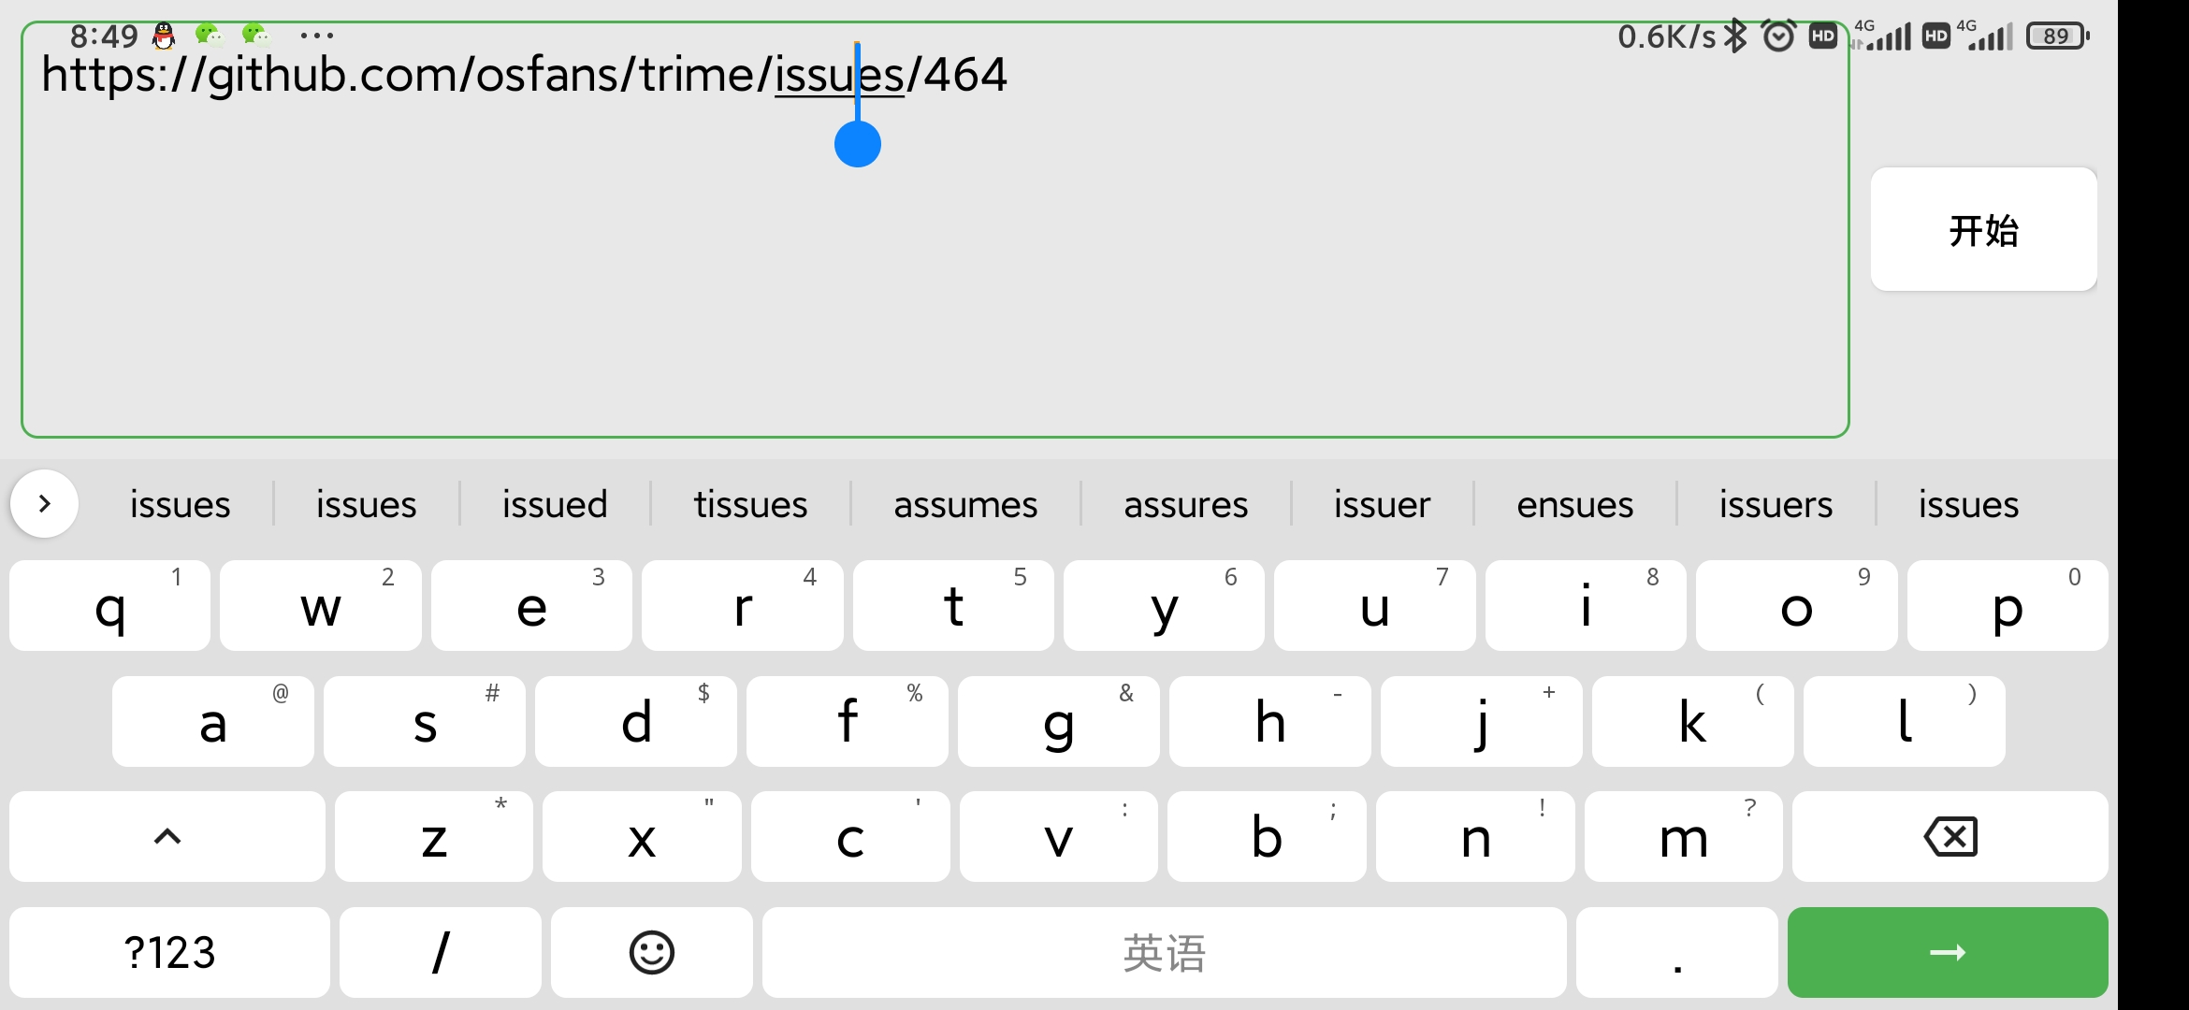Tap the 开始 button

1983,230
